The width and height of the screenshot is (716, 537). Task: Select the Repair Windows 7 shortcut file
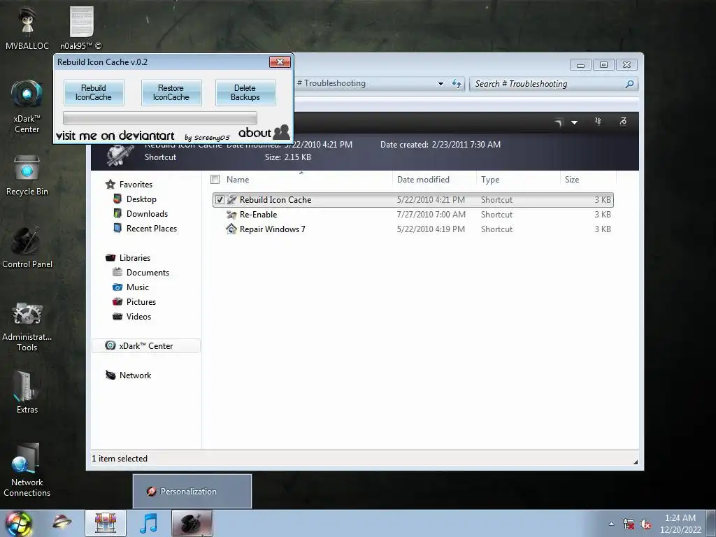(413, 229)
